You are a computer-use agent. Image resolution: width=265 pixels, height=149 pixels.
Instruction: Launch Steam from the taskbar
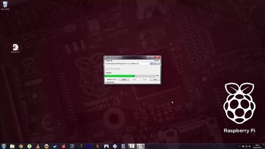55,146
